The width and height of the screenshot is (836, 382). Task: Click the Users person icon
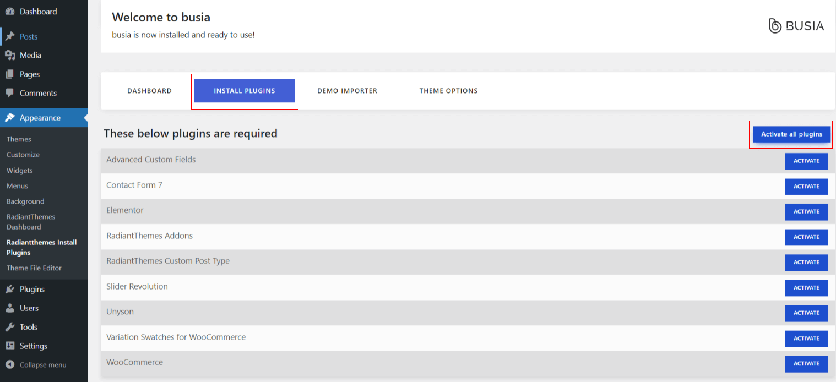(10, 308)
